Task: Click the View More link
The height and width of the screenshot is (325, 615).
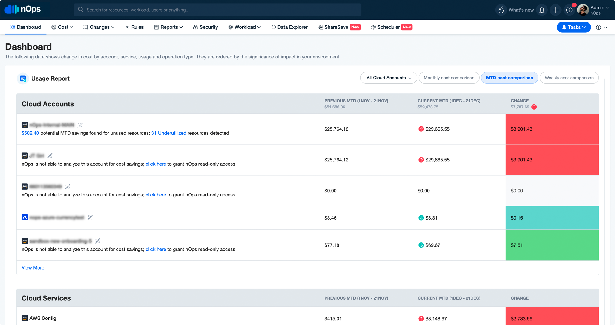Action: pos(33,267)
